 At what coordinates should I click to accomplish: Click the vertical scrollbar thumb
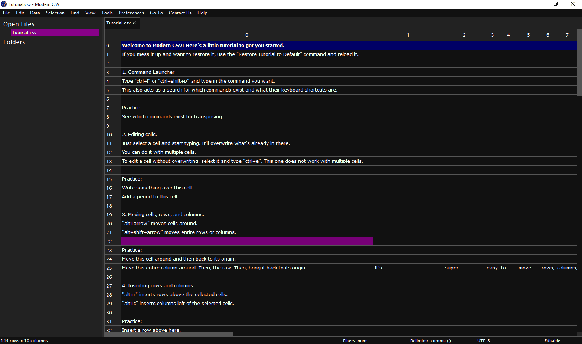pyautogui.click(x=579, y=63)
